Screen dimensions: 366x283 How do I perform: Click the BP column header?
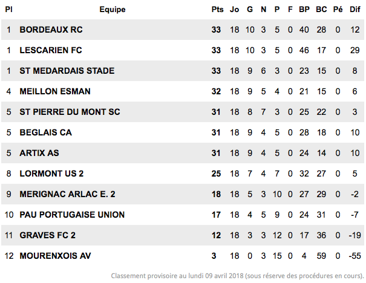[304, 9]
